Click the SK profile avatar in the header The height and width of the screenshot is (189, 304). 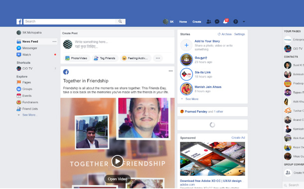(165, 21)
